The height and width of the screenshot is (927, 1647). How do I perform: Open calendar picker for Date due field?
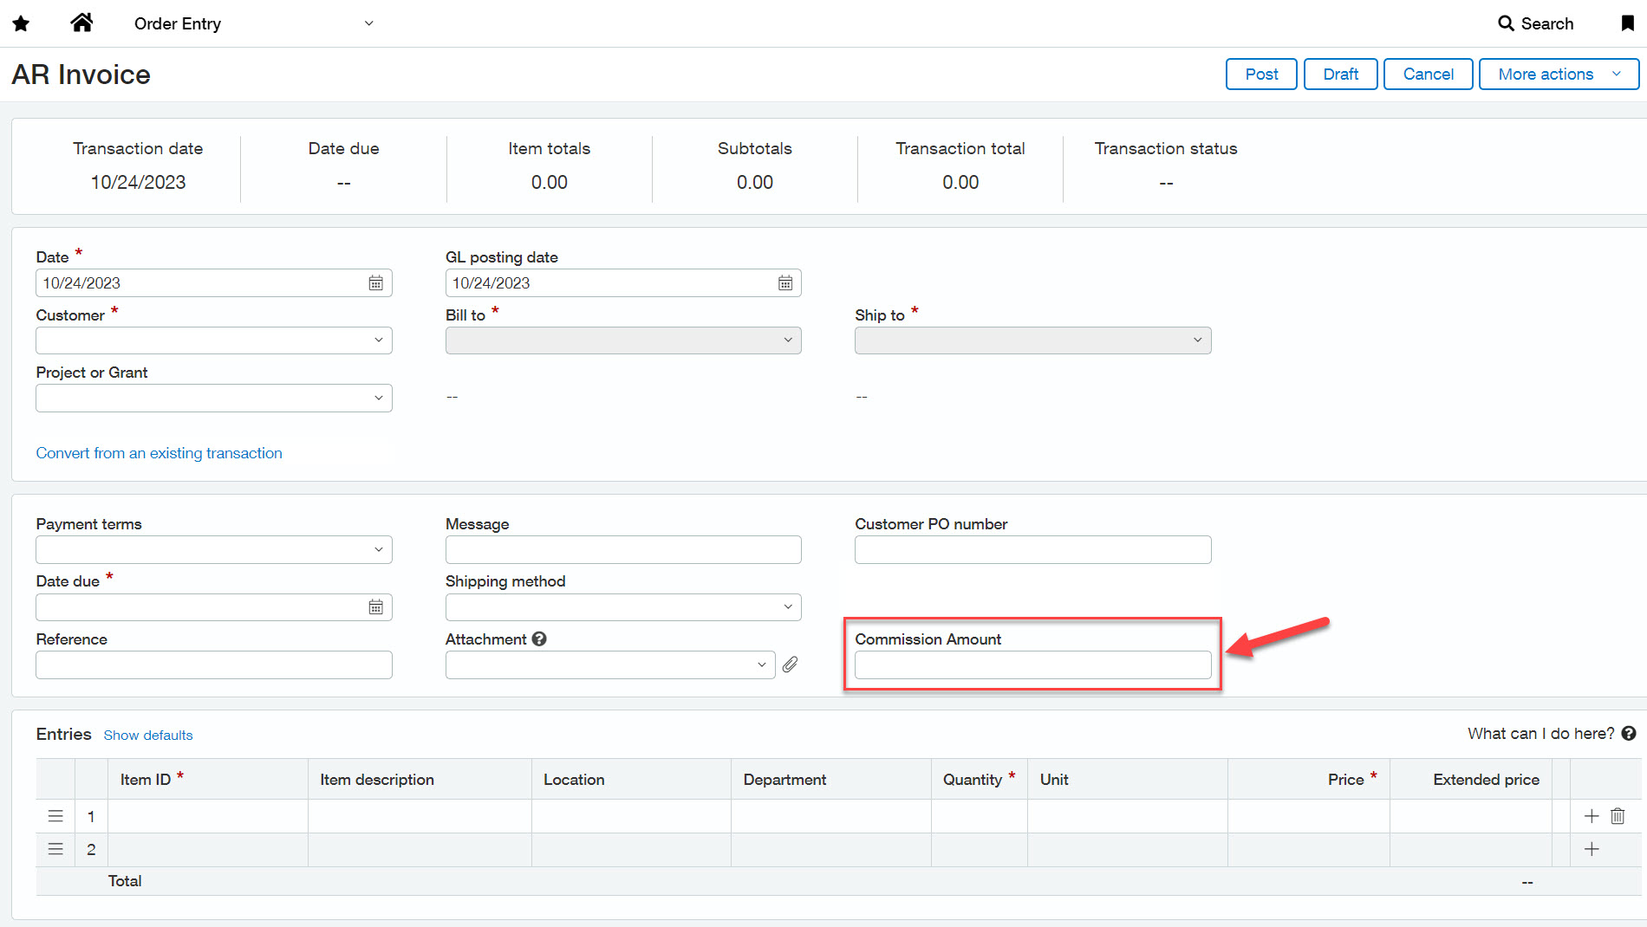pos(375,607)
